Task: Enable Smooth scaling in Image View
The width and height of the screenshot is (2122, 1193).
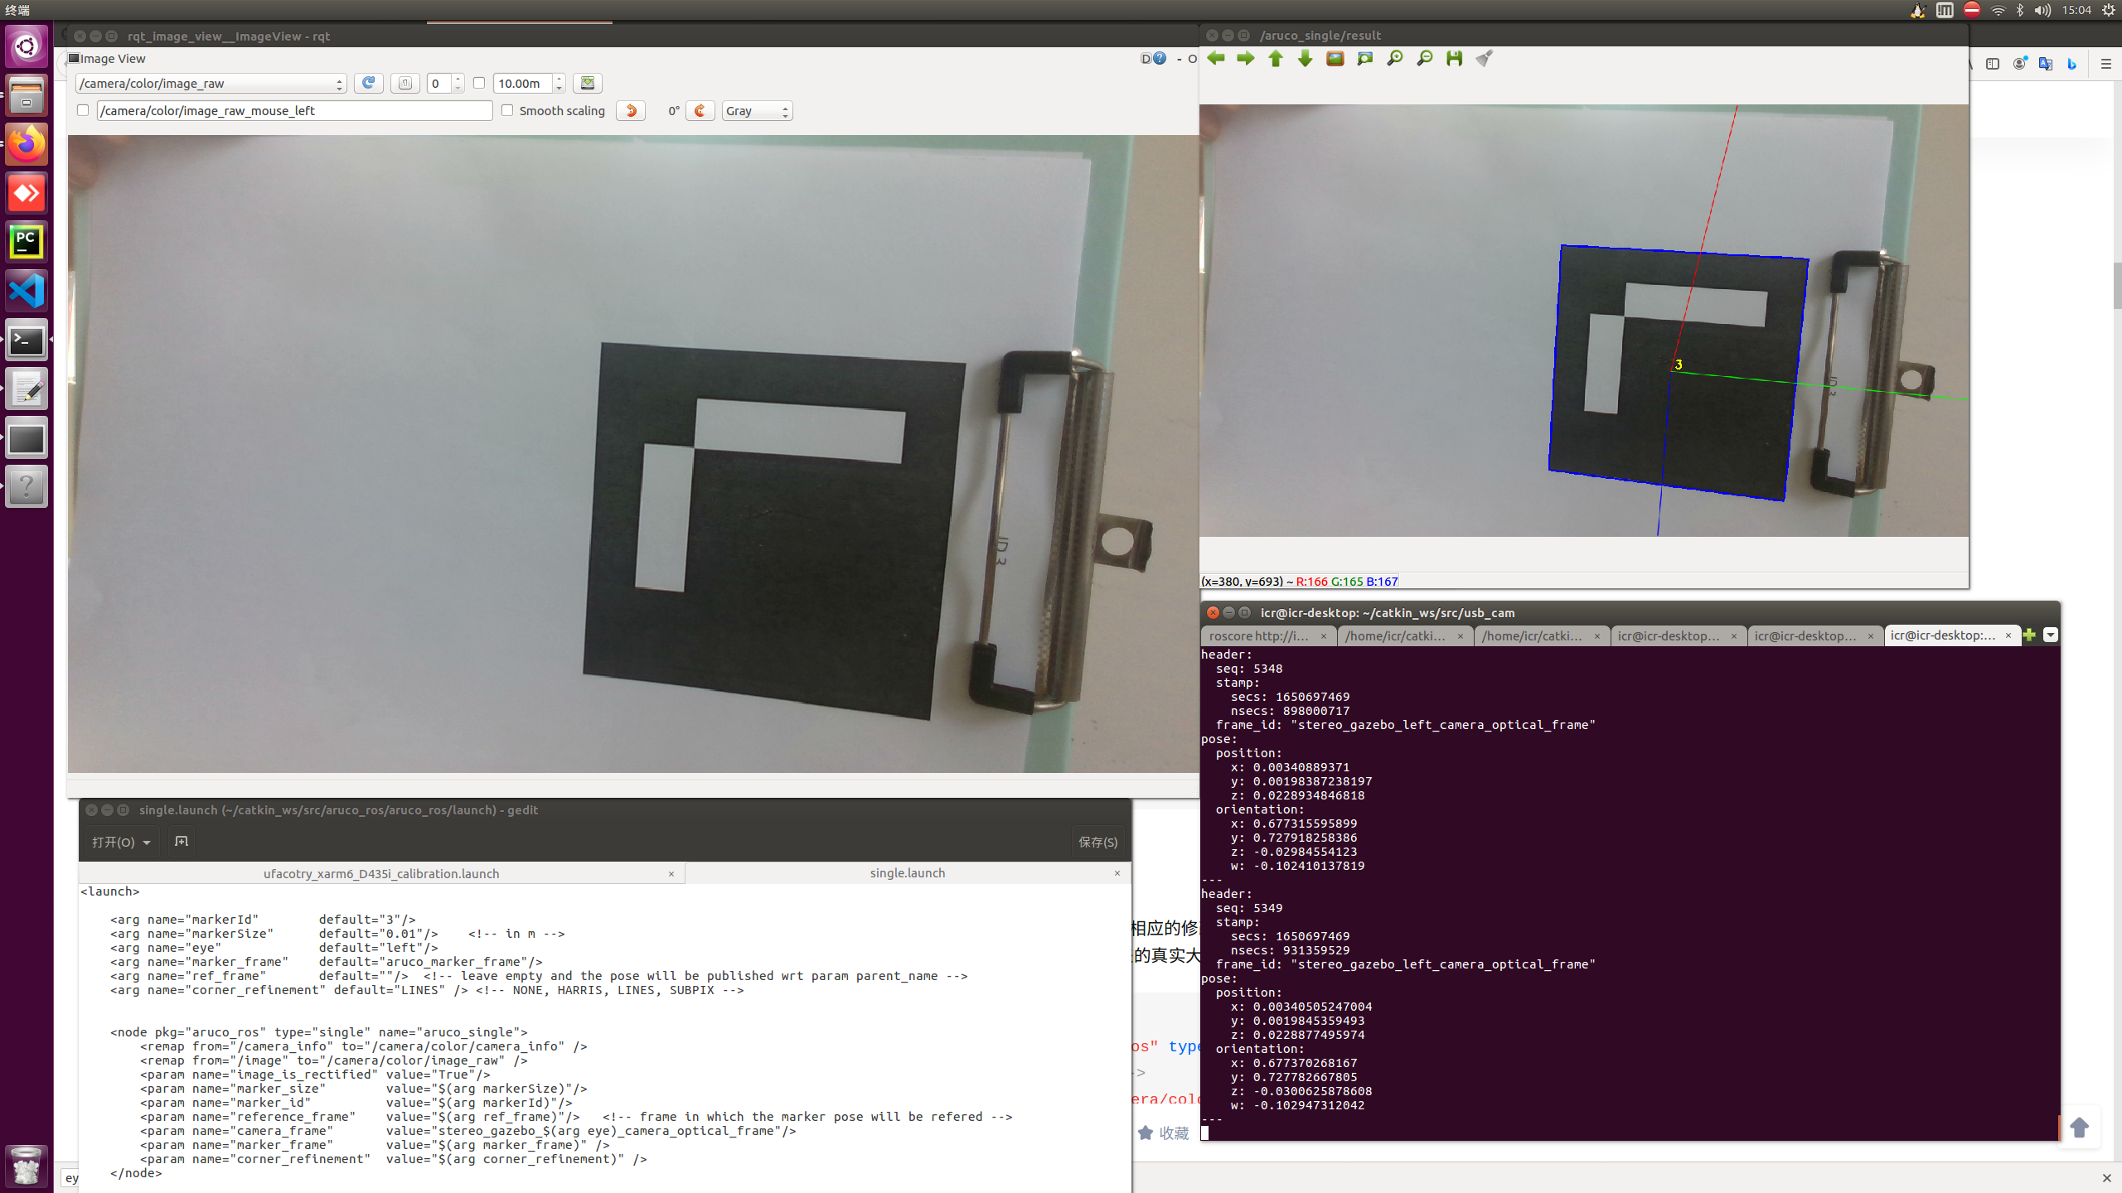Action: point(506,110)
